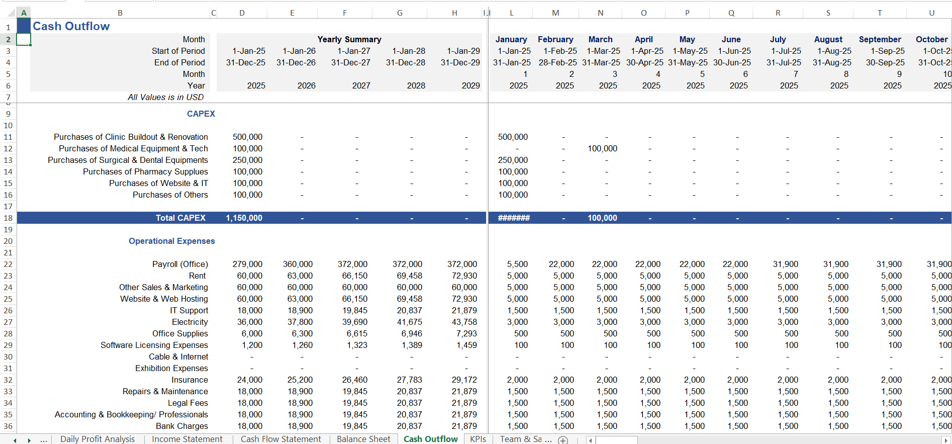Select column R header
Screen dimensions: 952x444
tap(778, 13)
